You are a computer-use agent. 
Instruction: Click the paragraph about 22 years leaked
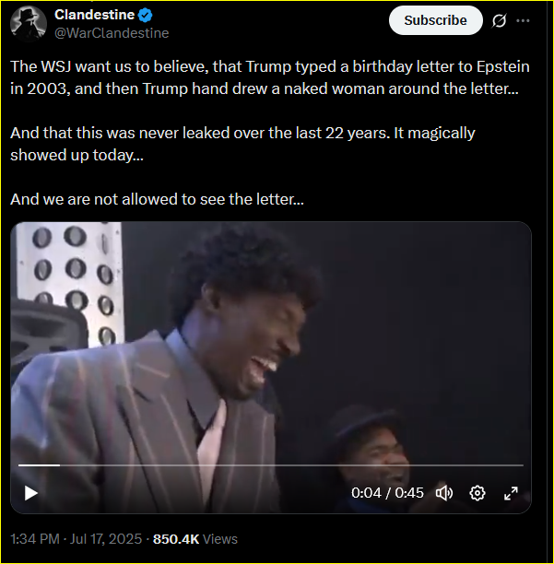pos(242,144)
